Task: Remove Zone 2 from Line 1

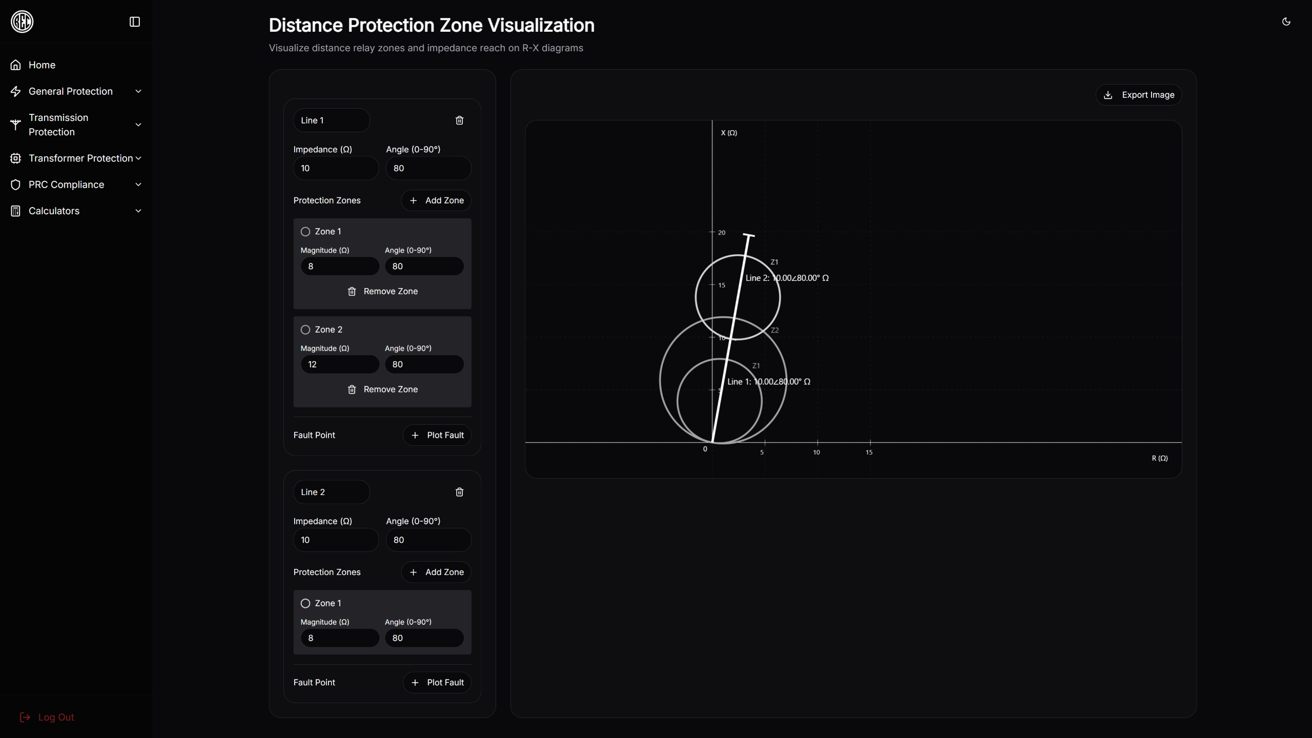Action: (382, 389)
